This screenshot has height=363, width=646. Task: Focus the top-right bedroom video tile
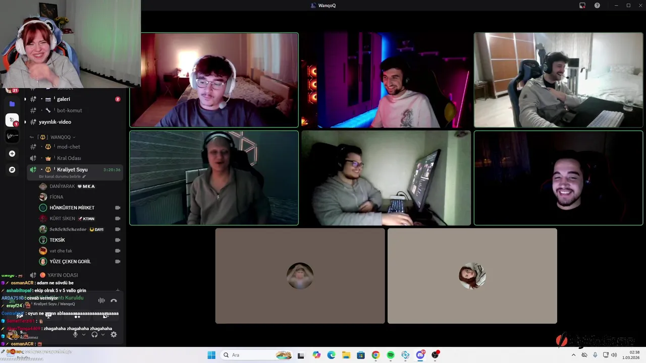pos(558,80)
